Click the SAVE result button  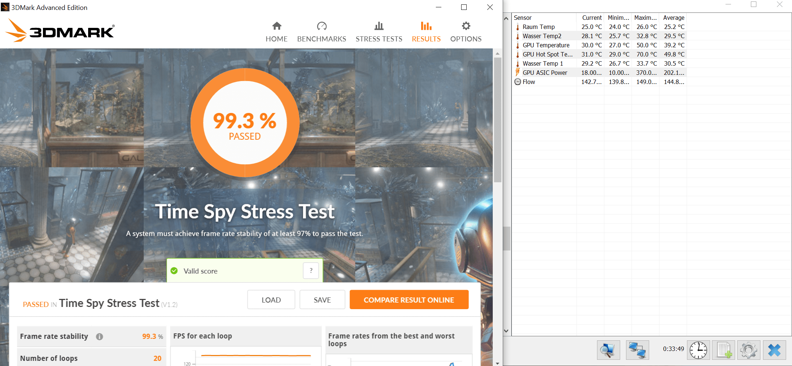click(322, 300)
